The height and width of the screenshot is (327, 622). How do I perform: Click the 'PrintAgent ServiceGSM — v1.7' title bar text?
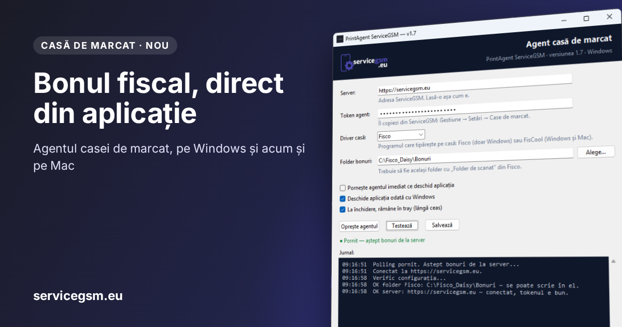(381, 36)
